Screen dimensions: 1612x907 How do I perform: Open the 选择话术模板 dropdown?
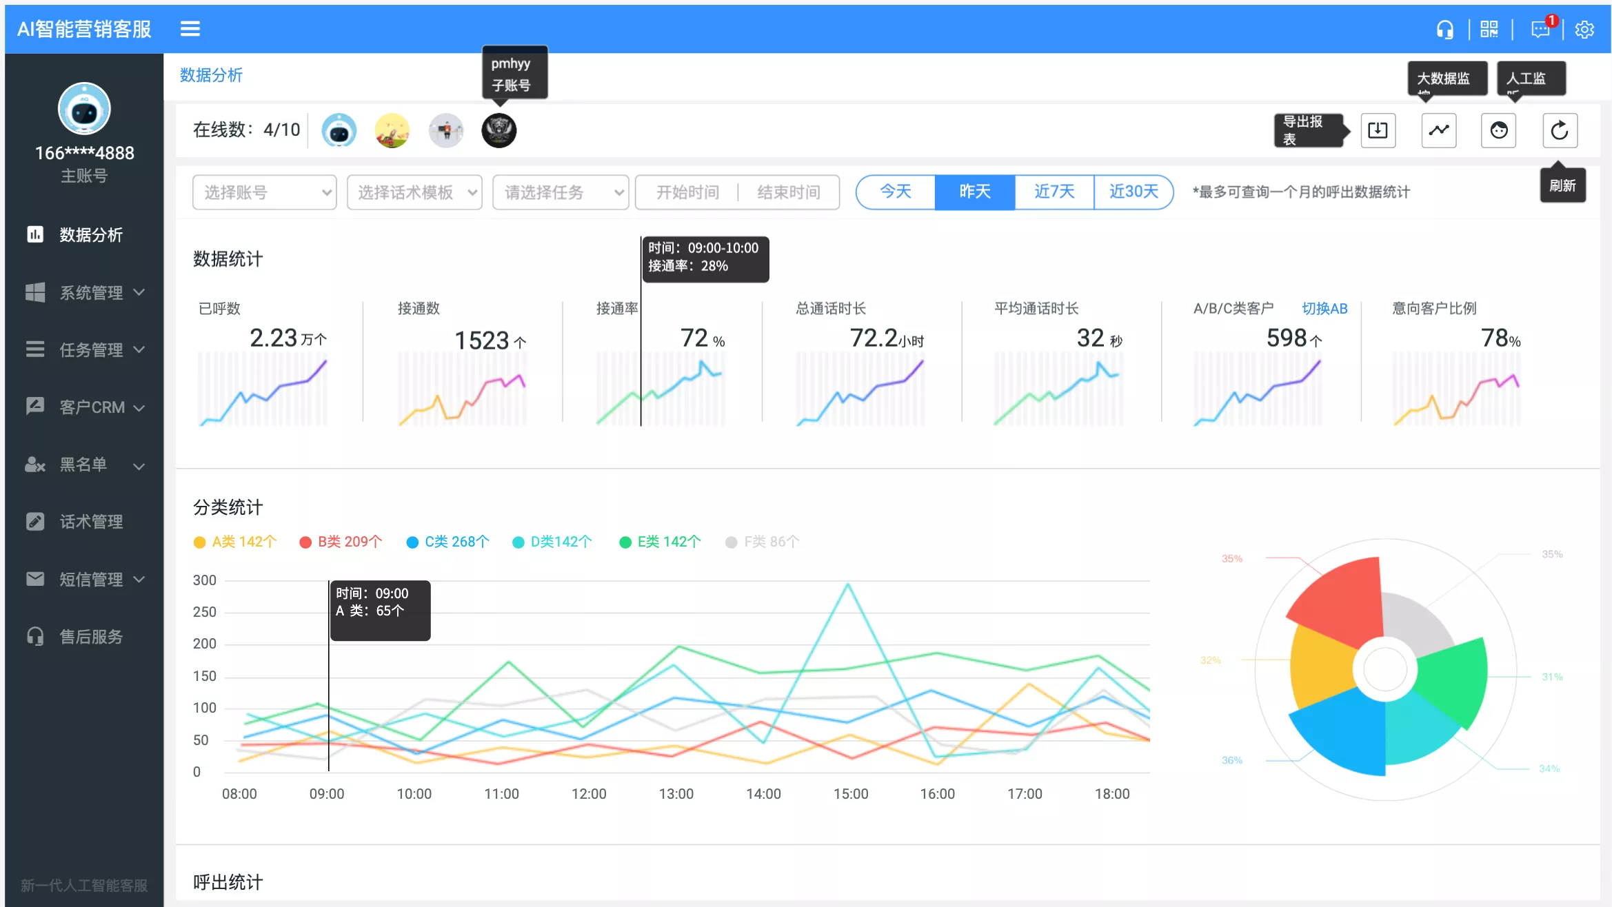[414, 192]
